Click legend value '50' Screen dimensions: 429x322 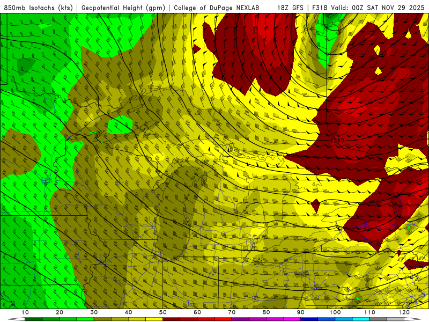pos(163,312)
